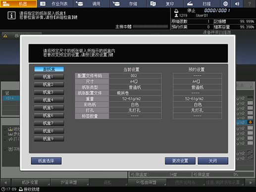Select 纸盒5 tray button
Image resolution: width=256 pixels, height=192 pixels.
[49, 108]
